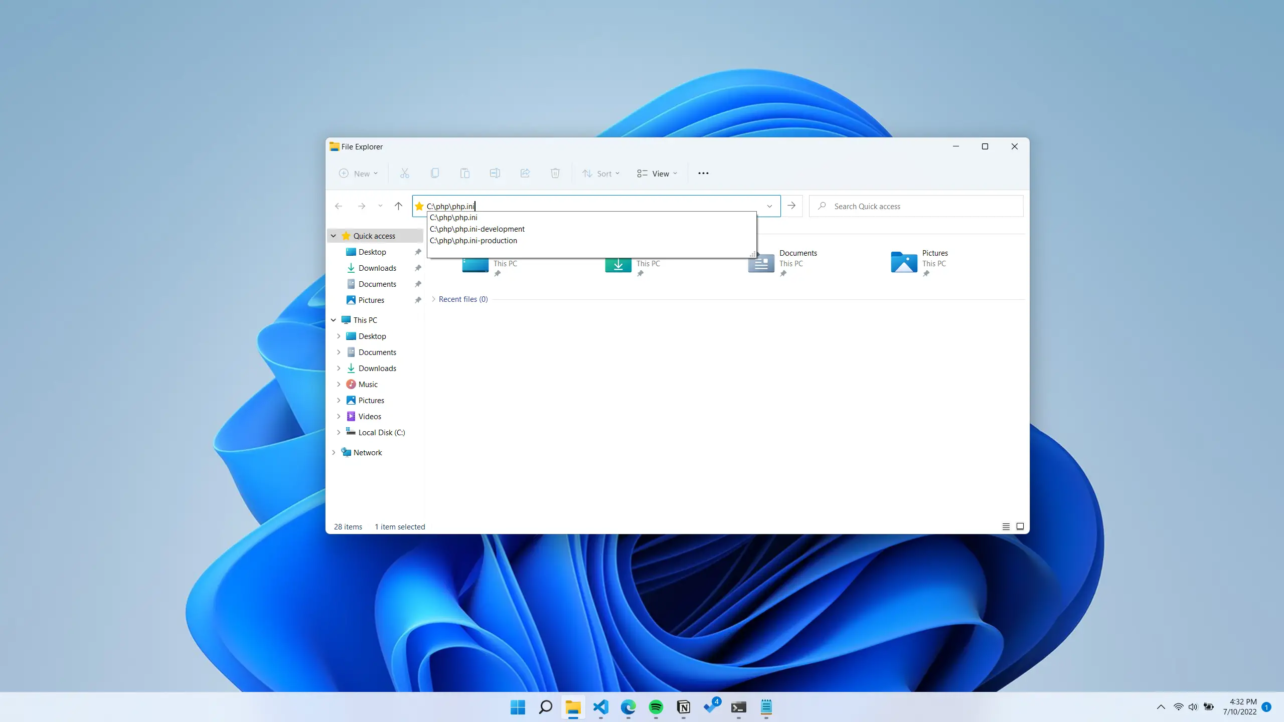Select C:\php\php.ini-development from autocomplete
The image size is (1284, 722).
(477, 228)
